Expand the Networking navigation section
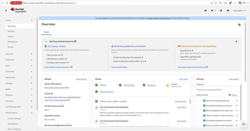This screenshot has width=250, height=131. (32, 77)
